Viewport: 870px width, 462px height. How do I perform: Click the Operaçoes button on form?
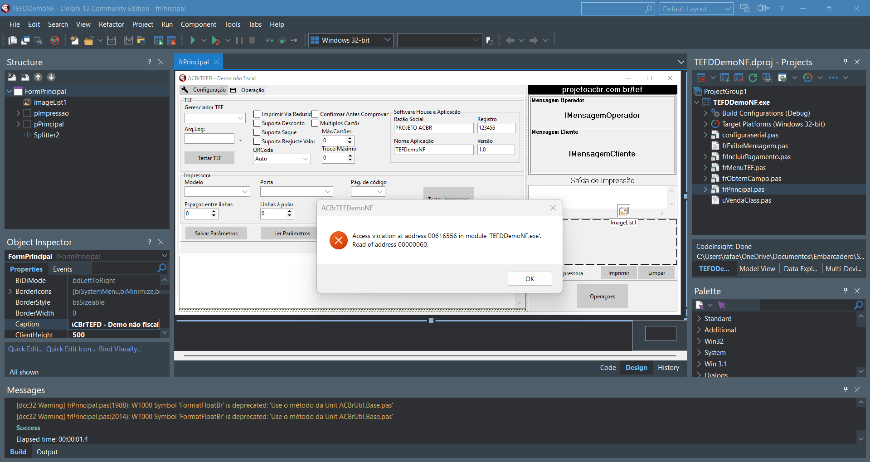pyautogui.click(x=602, y=296)
